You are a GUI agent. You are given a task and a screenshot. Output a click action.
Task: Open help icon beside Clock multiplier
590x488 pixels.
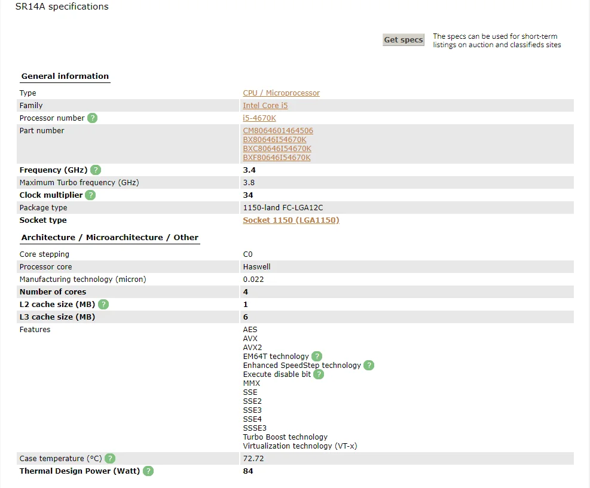click(x=90, y=195)
